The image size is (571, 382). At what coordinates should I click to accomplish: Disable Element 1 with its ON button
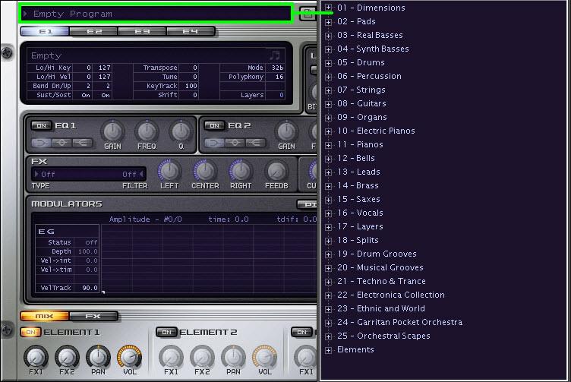[x=31, y=332]
